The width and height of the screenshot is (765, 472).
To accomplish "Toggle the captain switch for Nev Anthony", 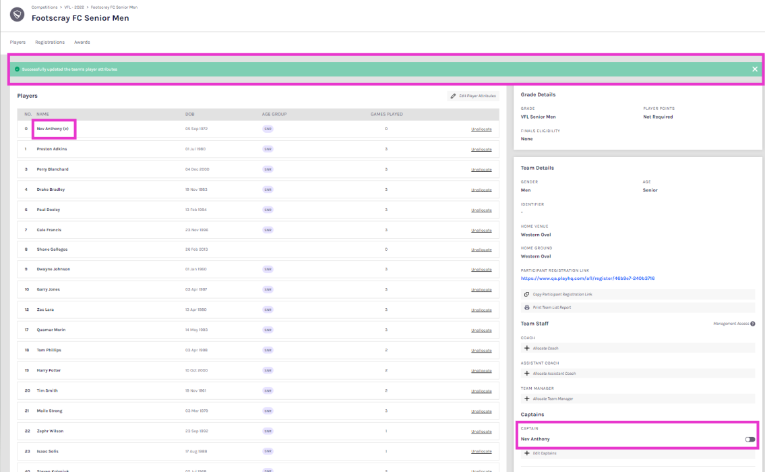I will tap(749, 439).
